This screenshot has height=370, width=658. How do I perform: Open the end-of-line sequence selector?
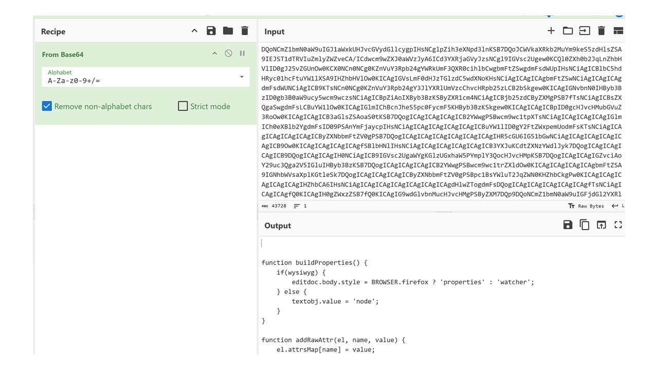(x=617, y=206)
